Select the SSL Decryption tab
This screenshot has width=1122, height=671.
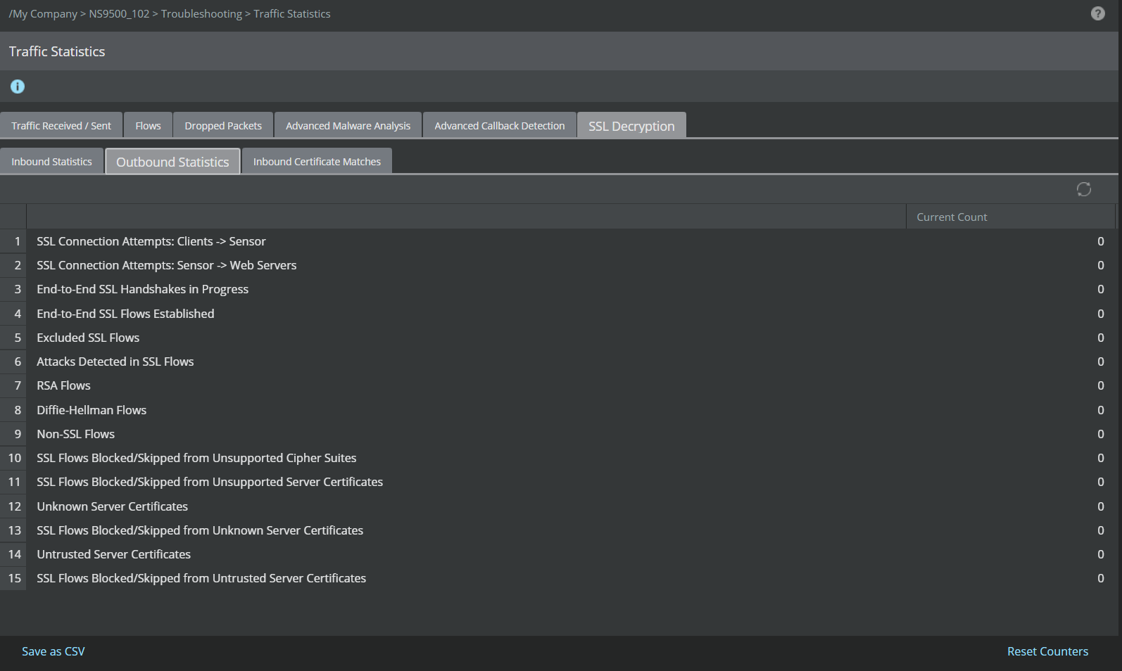(631, 125)
